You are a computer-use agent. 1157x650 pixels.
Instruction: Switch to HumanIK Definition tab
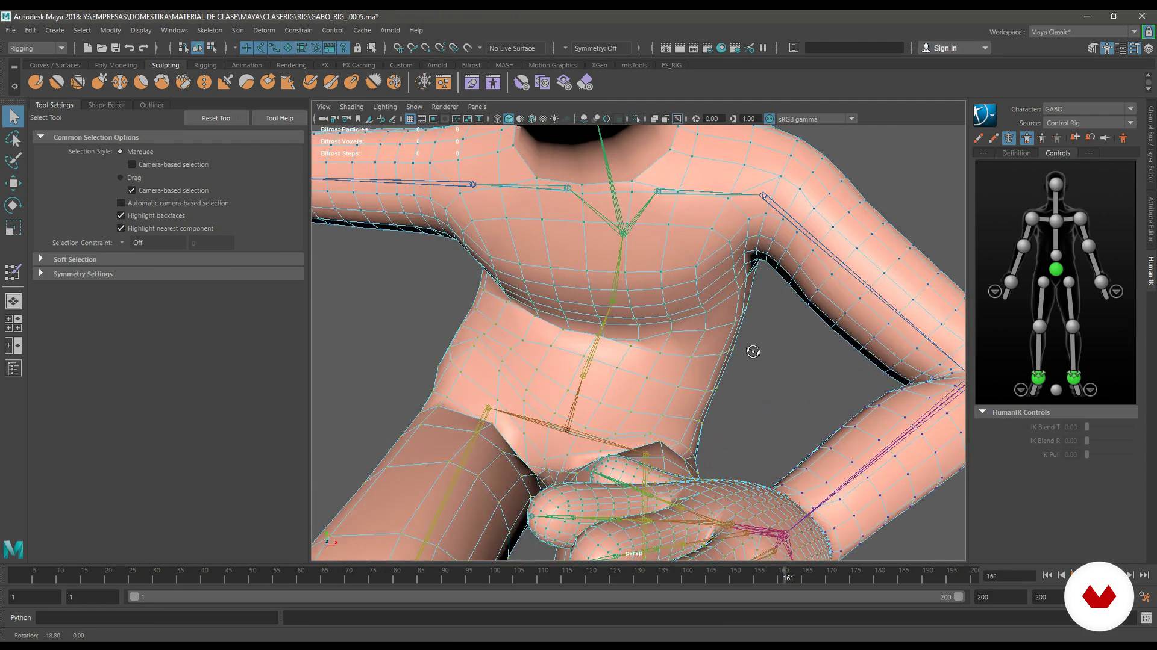[1016, 153]
